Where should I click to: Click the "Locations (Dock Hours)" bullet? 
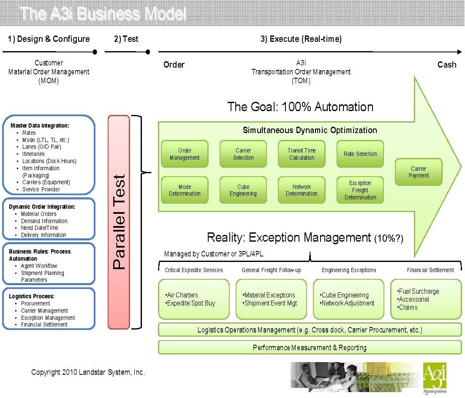pos(49,161)
